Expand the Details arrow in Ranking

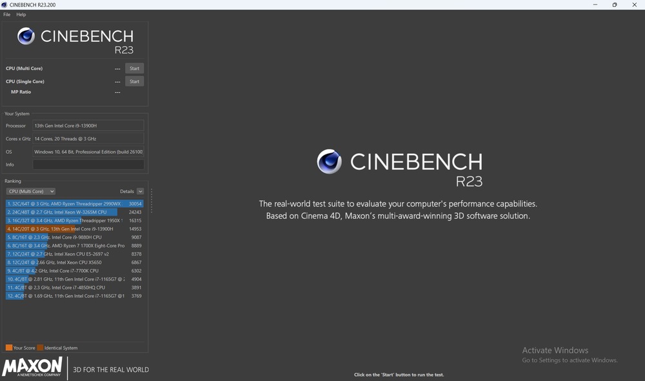[x=140, y=191]
